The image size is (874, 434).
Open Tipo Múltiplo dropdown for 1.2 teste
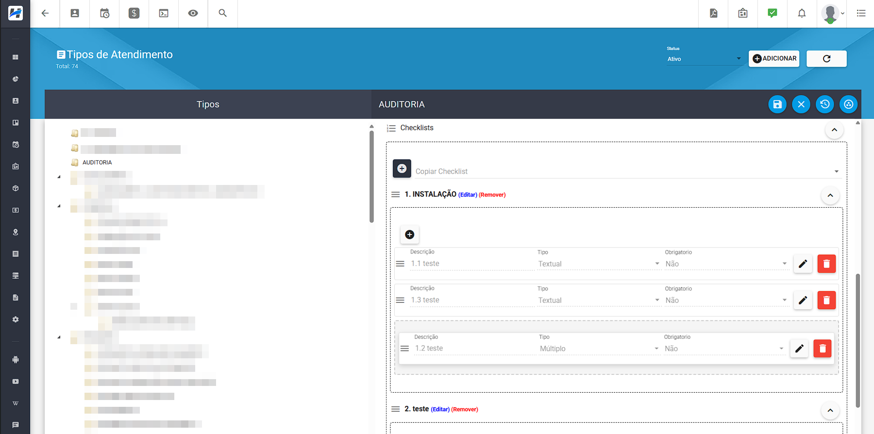600,349
